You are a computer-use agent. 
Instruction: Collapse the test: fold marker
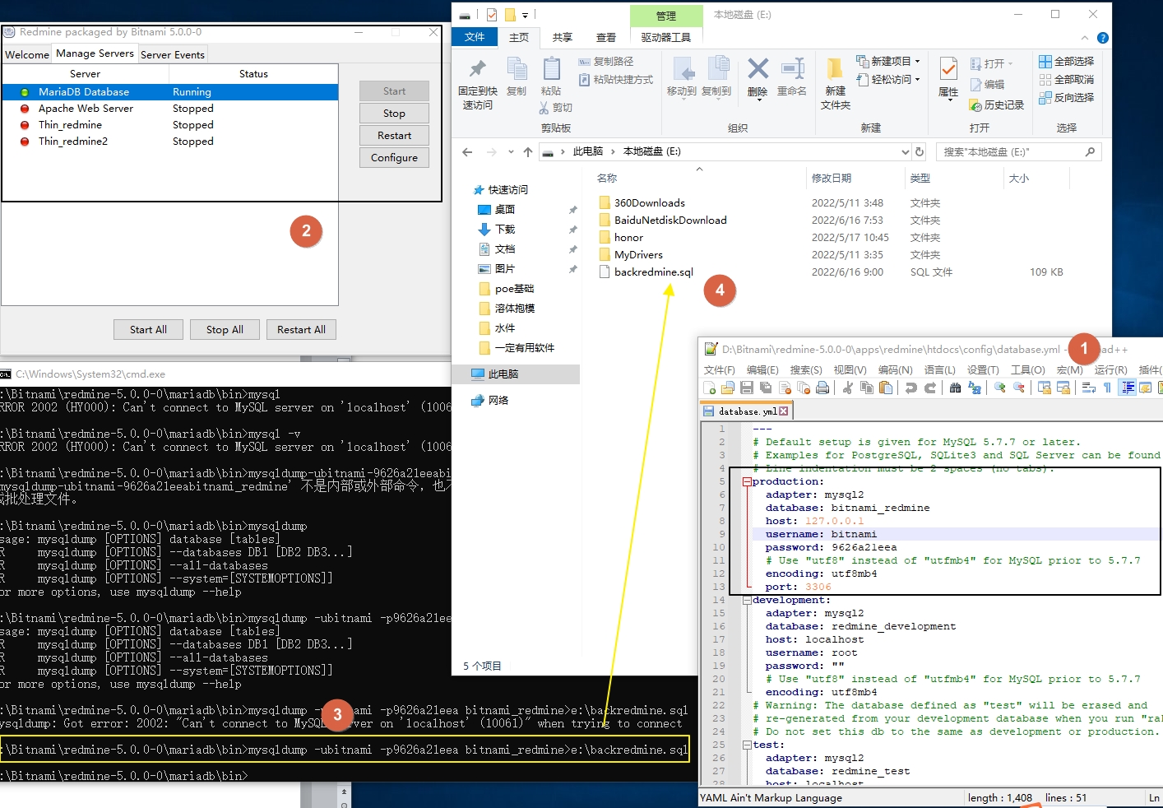tap(747, 745)
